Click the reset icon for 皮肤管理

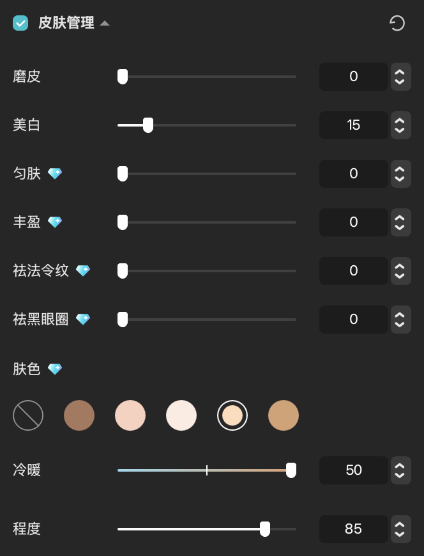397,24
